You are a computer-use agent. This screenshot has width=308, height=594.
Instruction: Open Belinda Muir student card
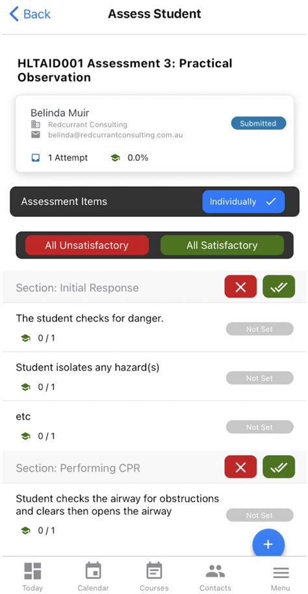pyautogui.click(x=155, y=134)
